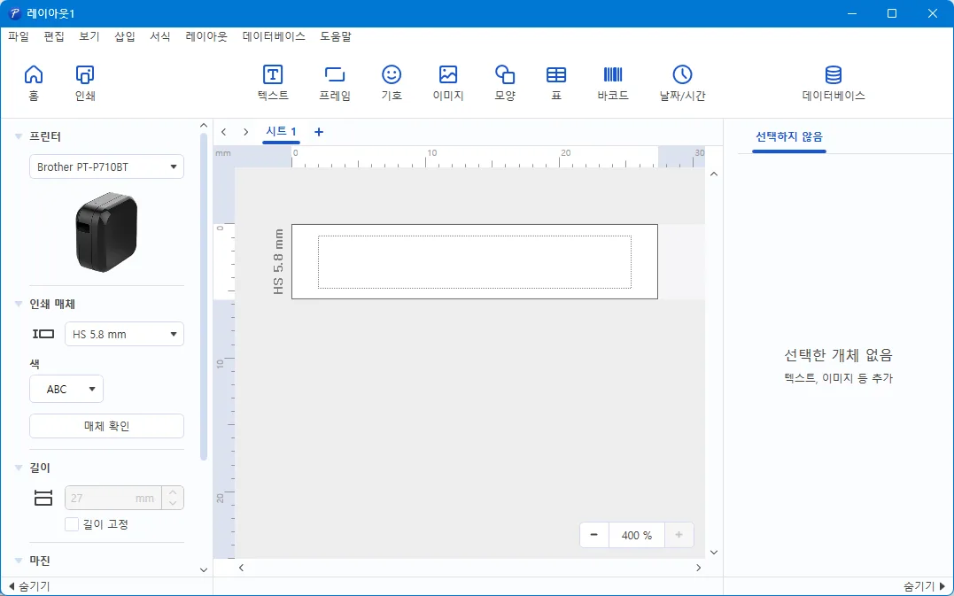Open the HS 5.8 mm media dropdown
Viewport: 954px width, 596px height.
pos(124,334)
